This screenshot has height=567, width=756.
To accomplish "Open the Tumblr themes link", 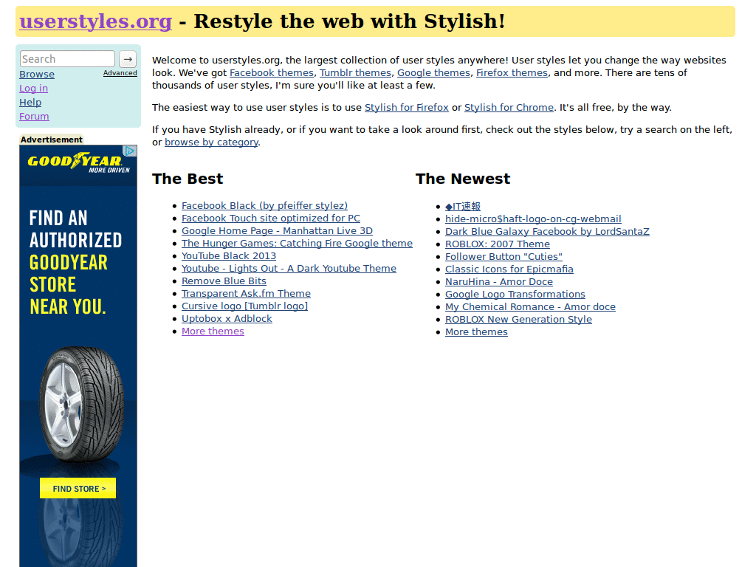I will 355,73.
